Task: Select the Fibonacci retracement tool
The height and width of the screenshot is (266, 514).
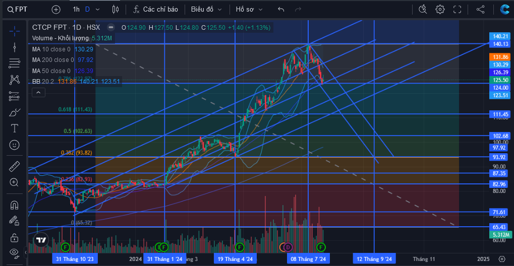Action: click(x=15, y=63)
